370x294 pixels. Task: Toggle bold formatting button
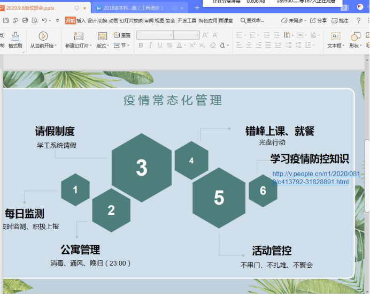(141, 46)
